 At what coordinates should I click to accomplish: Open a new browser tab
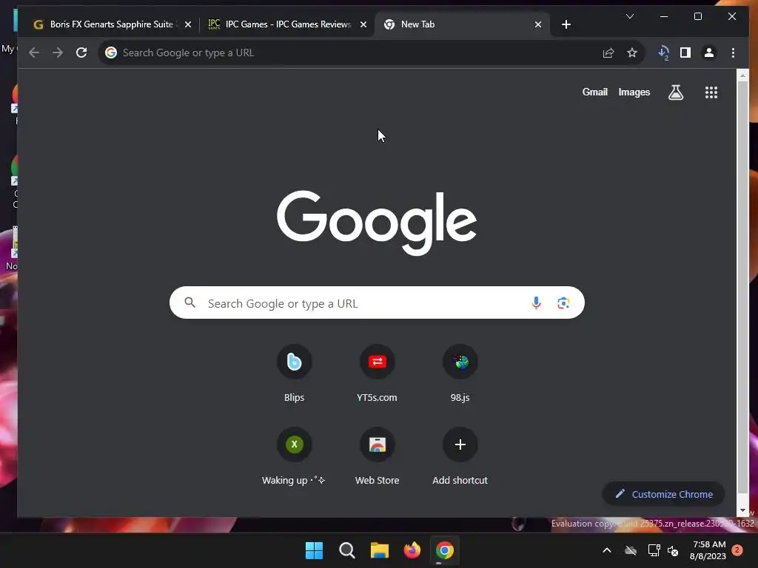click(566, 24)
